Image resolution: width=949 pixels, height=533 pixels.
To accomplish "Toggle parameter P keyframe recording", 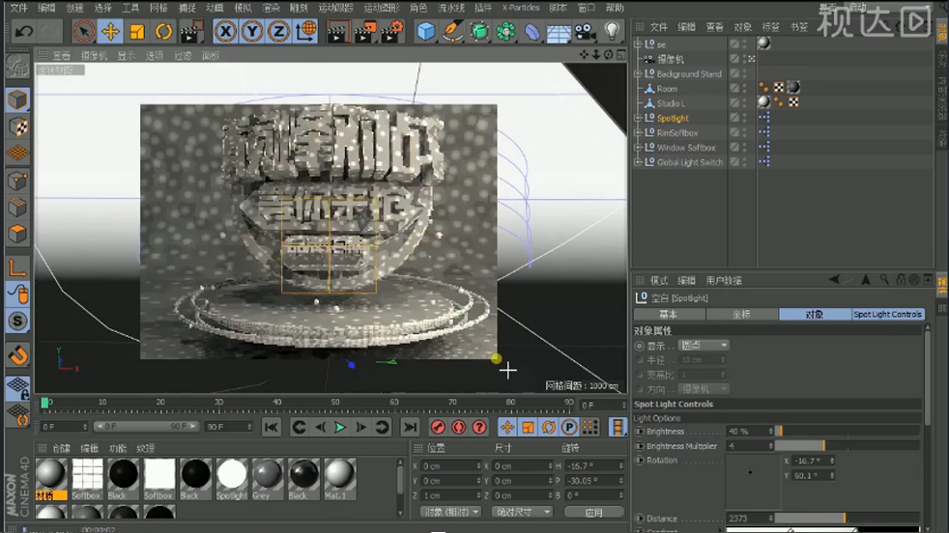I will tap(569, 427).
